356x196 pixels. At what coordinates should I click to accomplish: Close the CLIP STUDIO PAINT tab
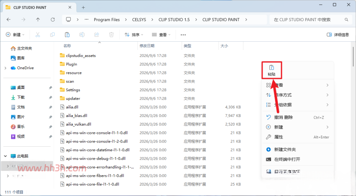tap(70, 7)
